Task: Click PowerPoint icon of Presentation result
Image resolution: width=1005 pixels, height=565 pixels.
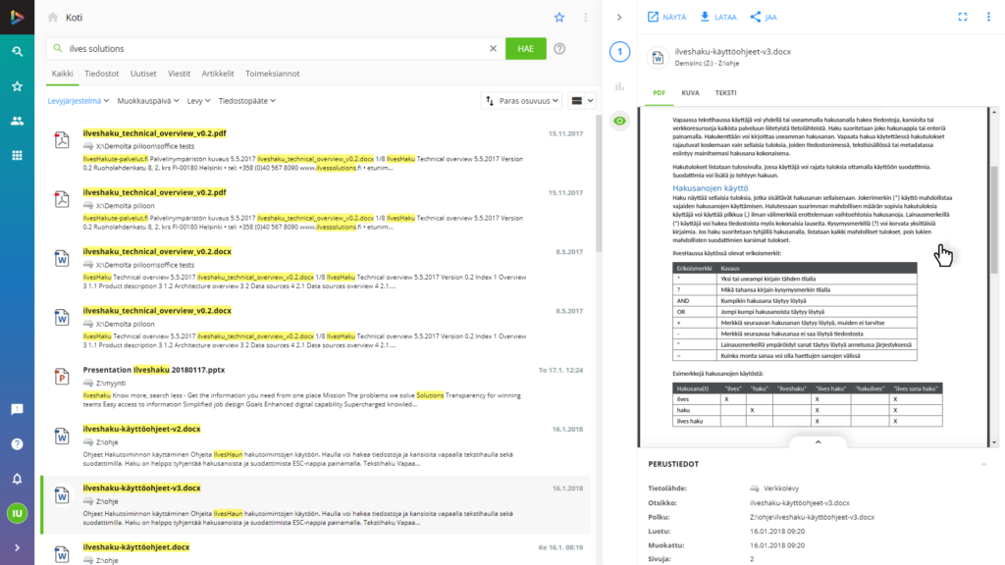Action: click(62, 377)
